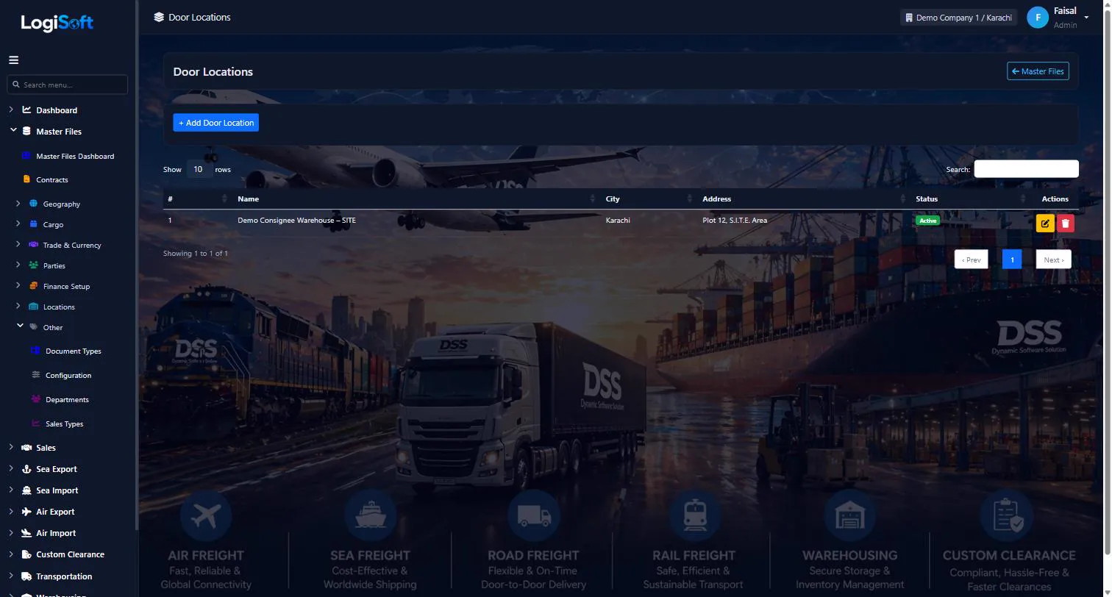Image resolution: width=1112 pixels, height=597 pixels.
Task: Click the red delete trash icon
Action: pos(1066,224)
